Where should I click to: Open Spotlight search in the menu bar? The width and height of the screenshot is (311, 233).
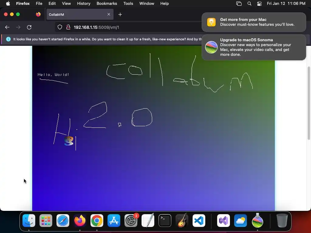click(249, 4)
